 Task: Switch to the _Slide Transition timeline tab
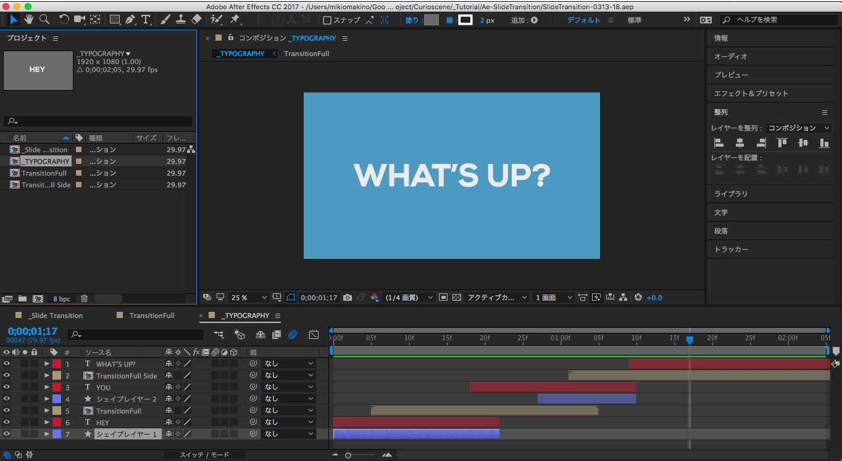tap(55, 316)
